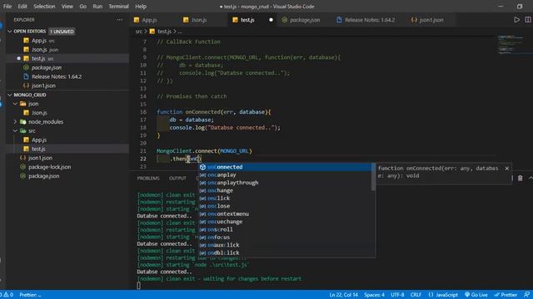This screenshot has width=533, height=299.
Task: Open the Edit menu
Action: (22, 7)
